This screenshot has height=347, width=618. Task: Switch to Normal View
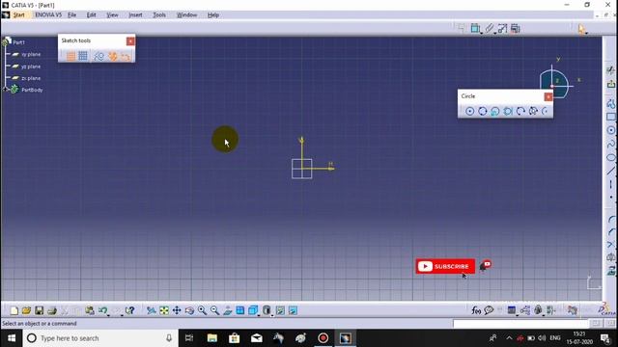228,310
